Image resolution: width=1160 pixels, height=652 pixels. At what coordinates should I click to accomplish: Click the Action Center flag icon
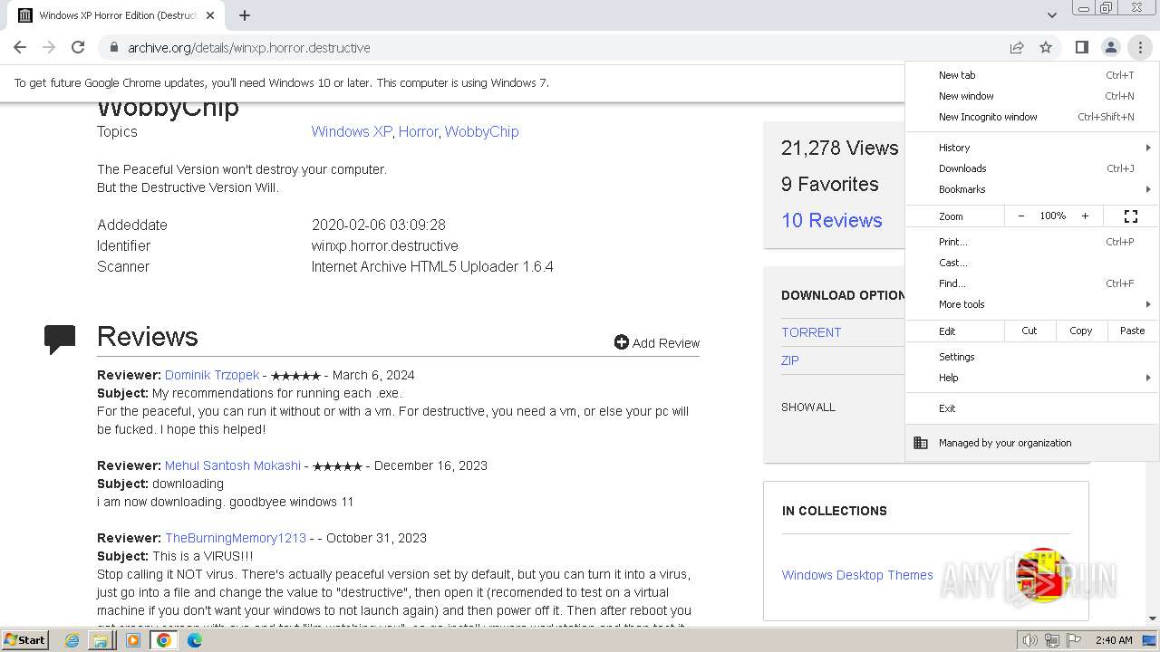pos(1075,640)
